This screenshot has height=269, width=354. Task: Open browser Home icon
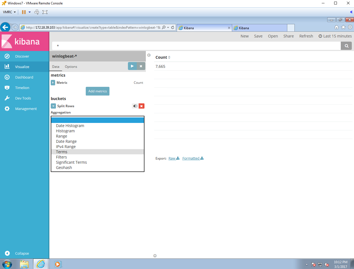337,27
